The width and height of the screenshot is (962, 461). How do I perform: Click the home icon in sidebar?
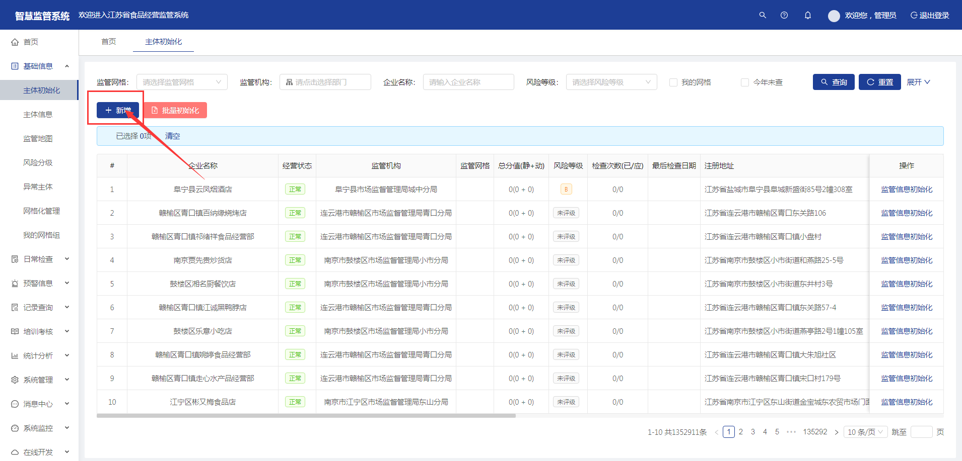click(x=15, y=42)
